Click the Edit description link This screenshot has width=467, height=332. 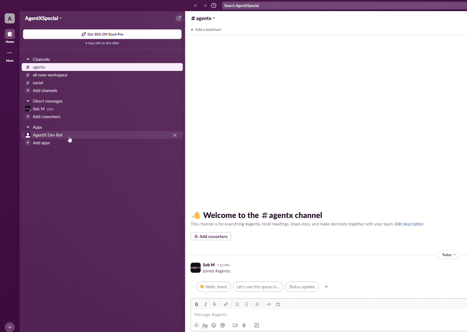(409, 224)
